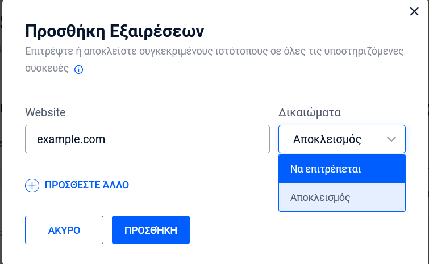Cancel with the ΑΚΥΡΟ button
Image resolution: width=429 pixels, height=264 pixels.
pyautogui.click(x=64, y=230)
